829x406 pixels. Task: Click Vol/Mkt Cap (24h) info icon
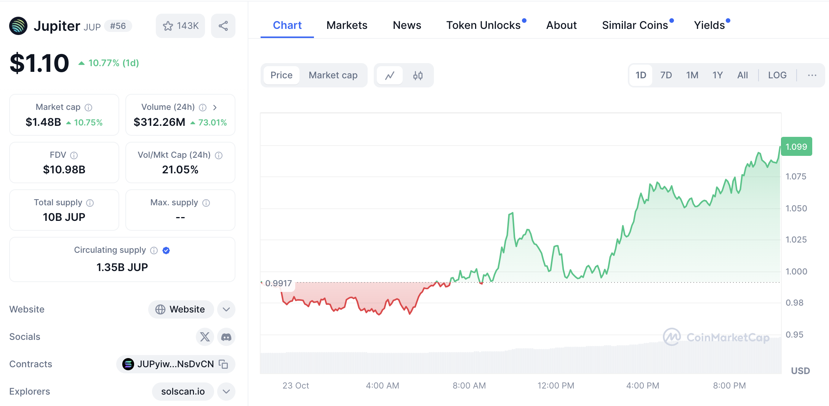[219, 155]
